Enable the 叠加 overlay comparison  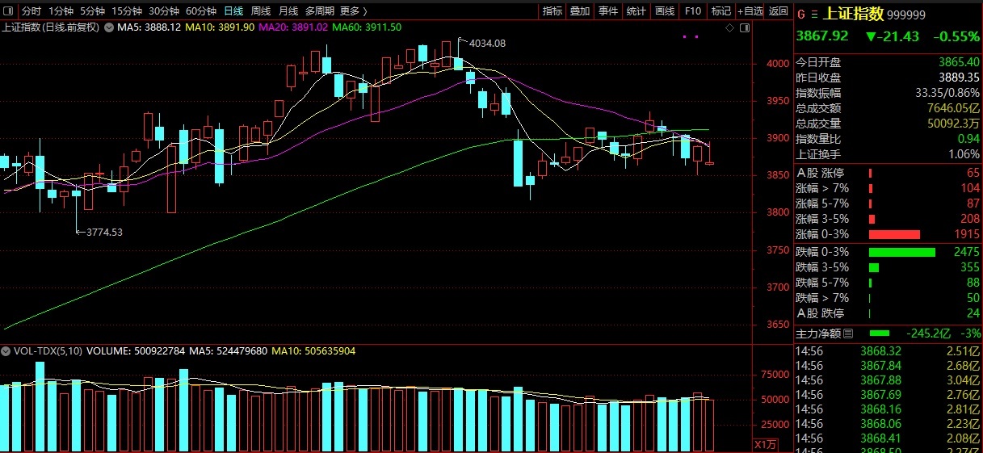pos(580,11)
